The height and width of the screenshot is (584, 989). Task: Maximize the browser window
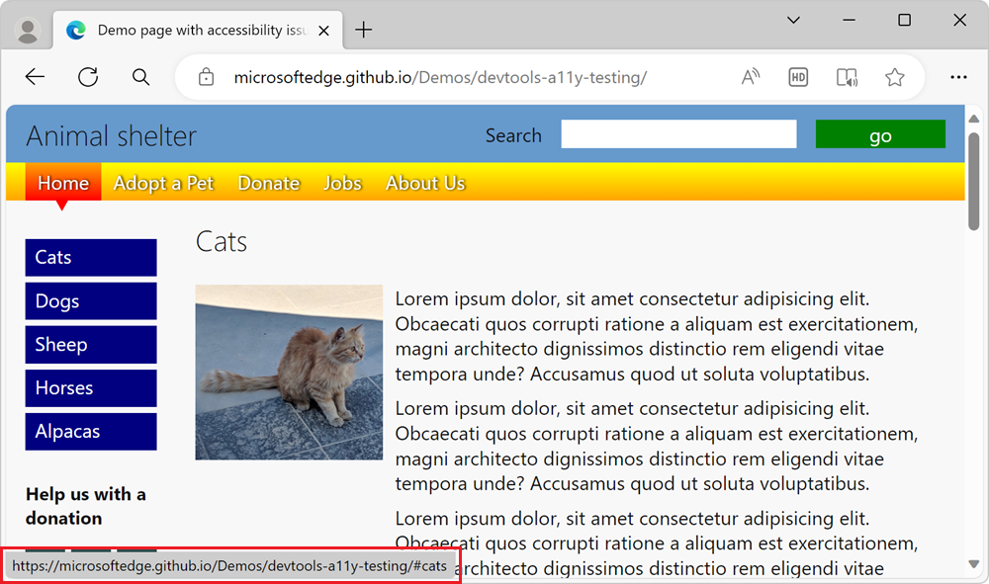(x=905, y=20)
